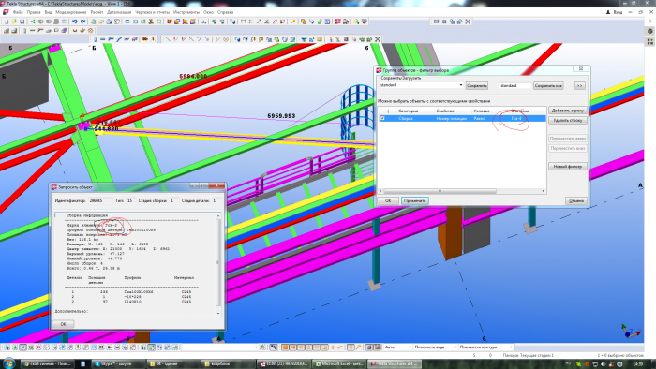Open the Инструменты menu

186,12
